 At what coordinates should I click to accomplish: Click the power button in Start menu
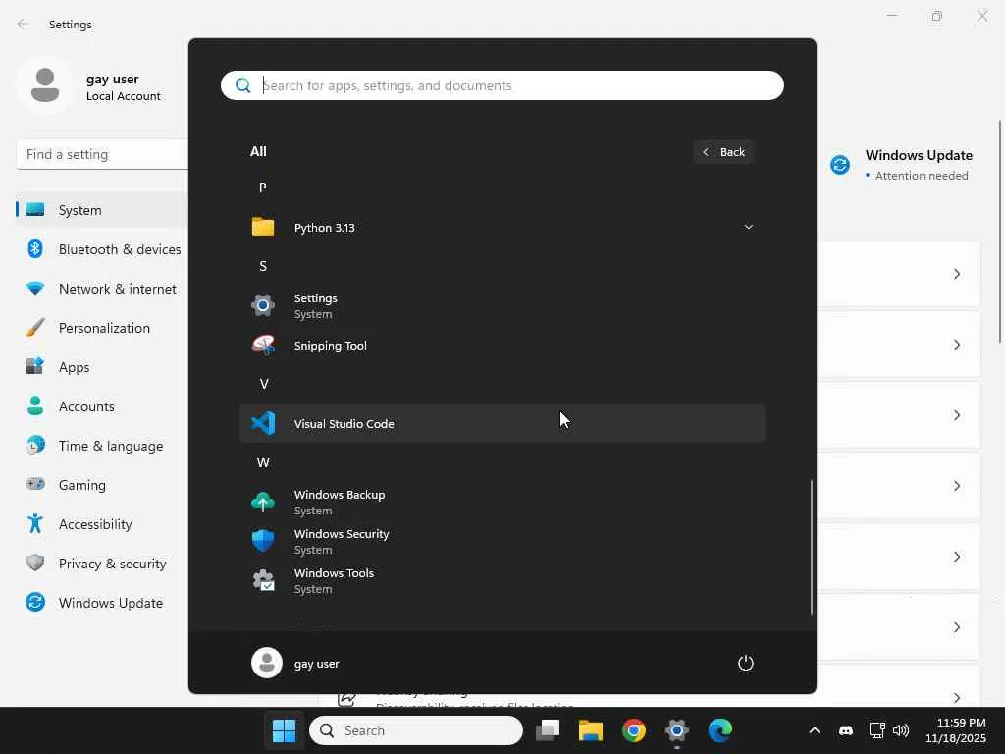click(746, 663)
